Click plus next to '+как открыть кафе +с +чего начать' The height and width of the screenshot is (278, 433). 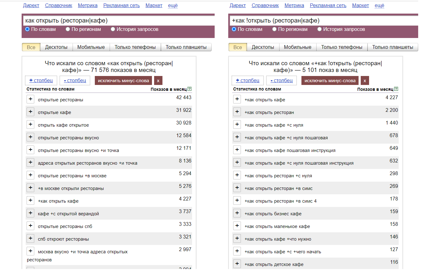point(237,251)
